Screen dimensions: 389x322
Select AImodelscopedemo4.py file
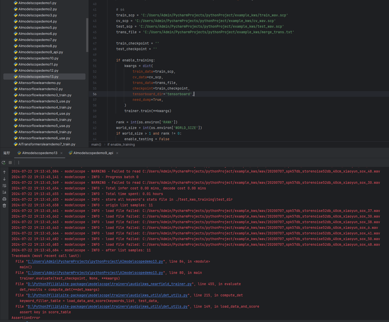[38, 22]
